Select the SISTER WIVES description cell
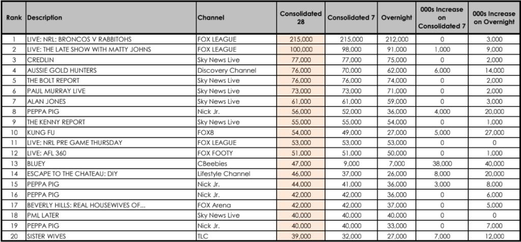Screen dimensions: 521x242 tap(111, 236)
